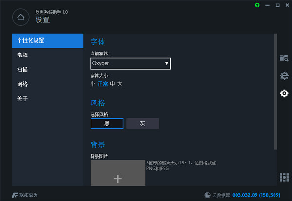Open the folder scan icon in right sidebar
Screen dimensions: 292x201
[284, 58]
